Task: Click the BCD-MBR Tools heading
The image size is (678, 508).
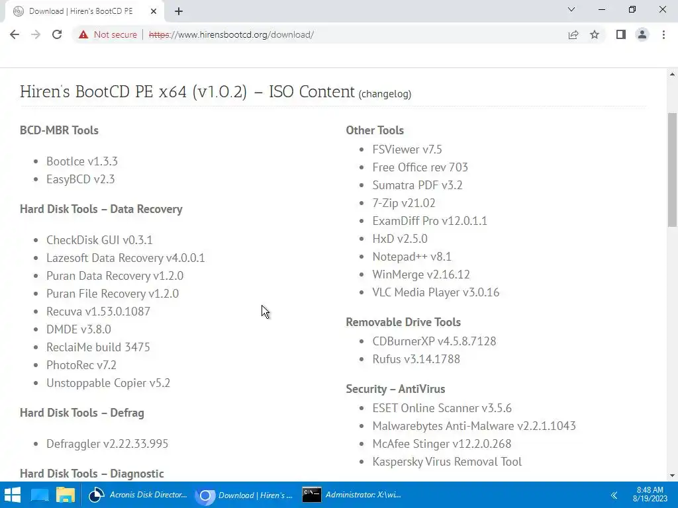Action: click(x=59, y=130)
